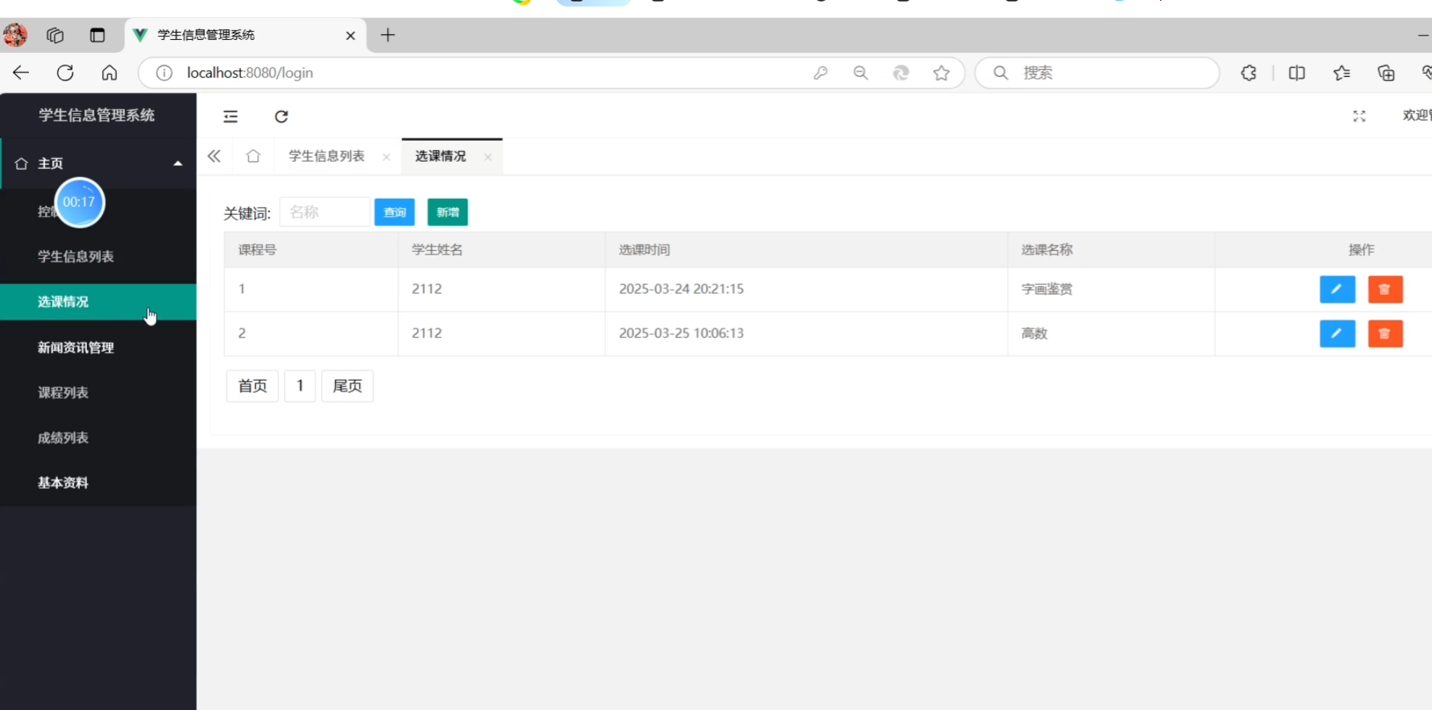Click the in-page refresh icon
Image resolution: width=1432 pixels, height=710 pixels.
point(281,117)
